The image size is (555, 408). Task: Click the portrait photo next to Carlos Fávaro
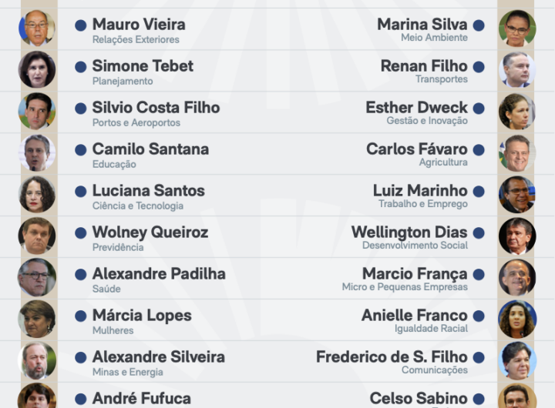point(516,152)
